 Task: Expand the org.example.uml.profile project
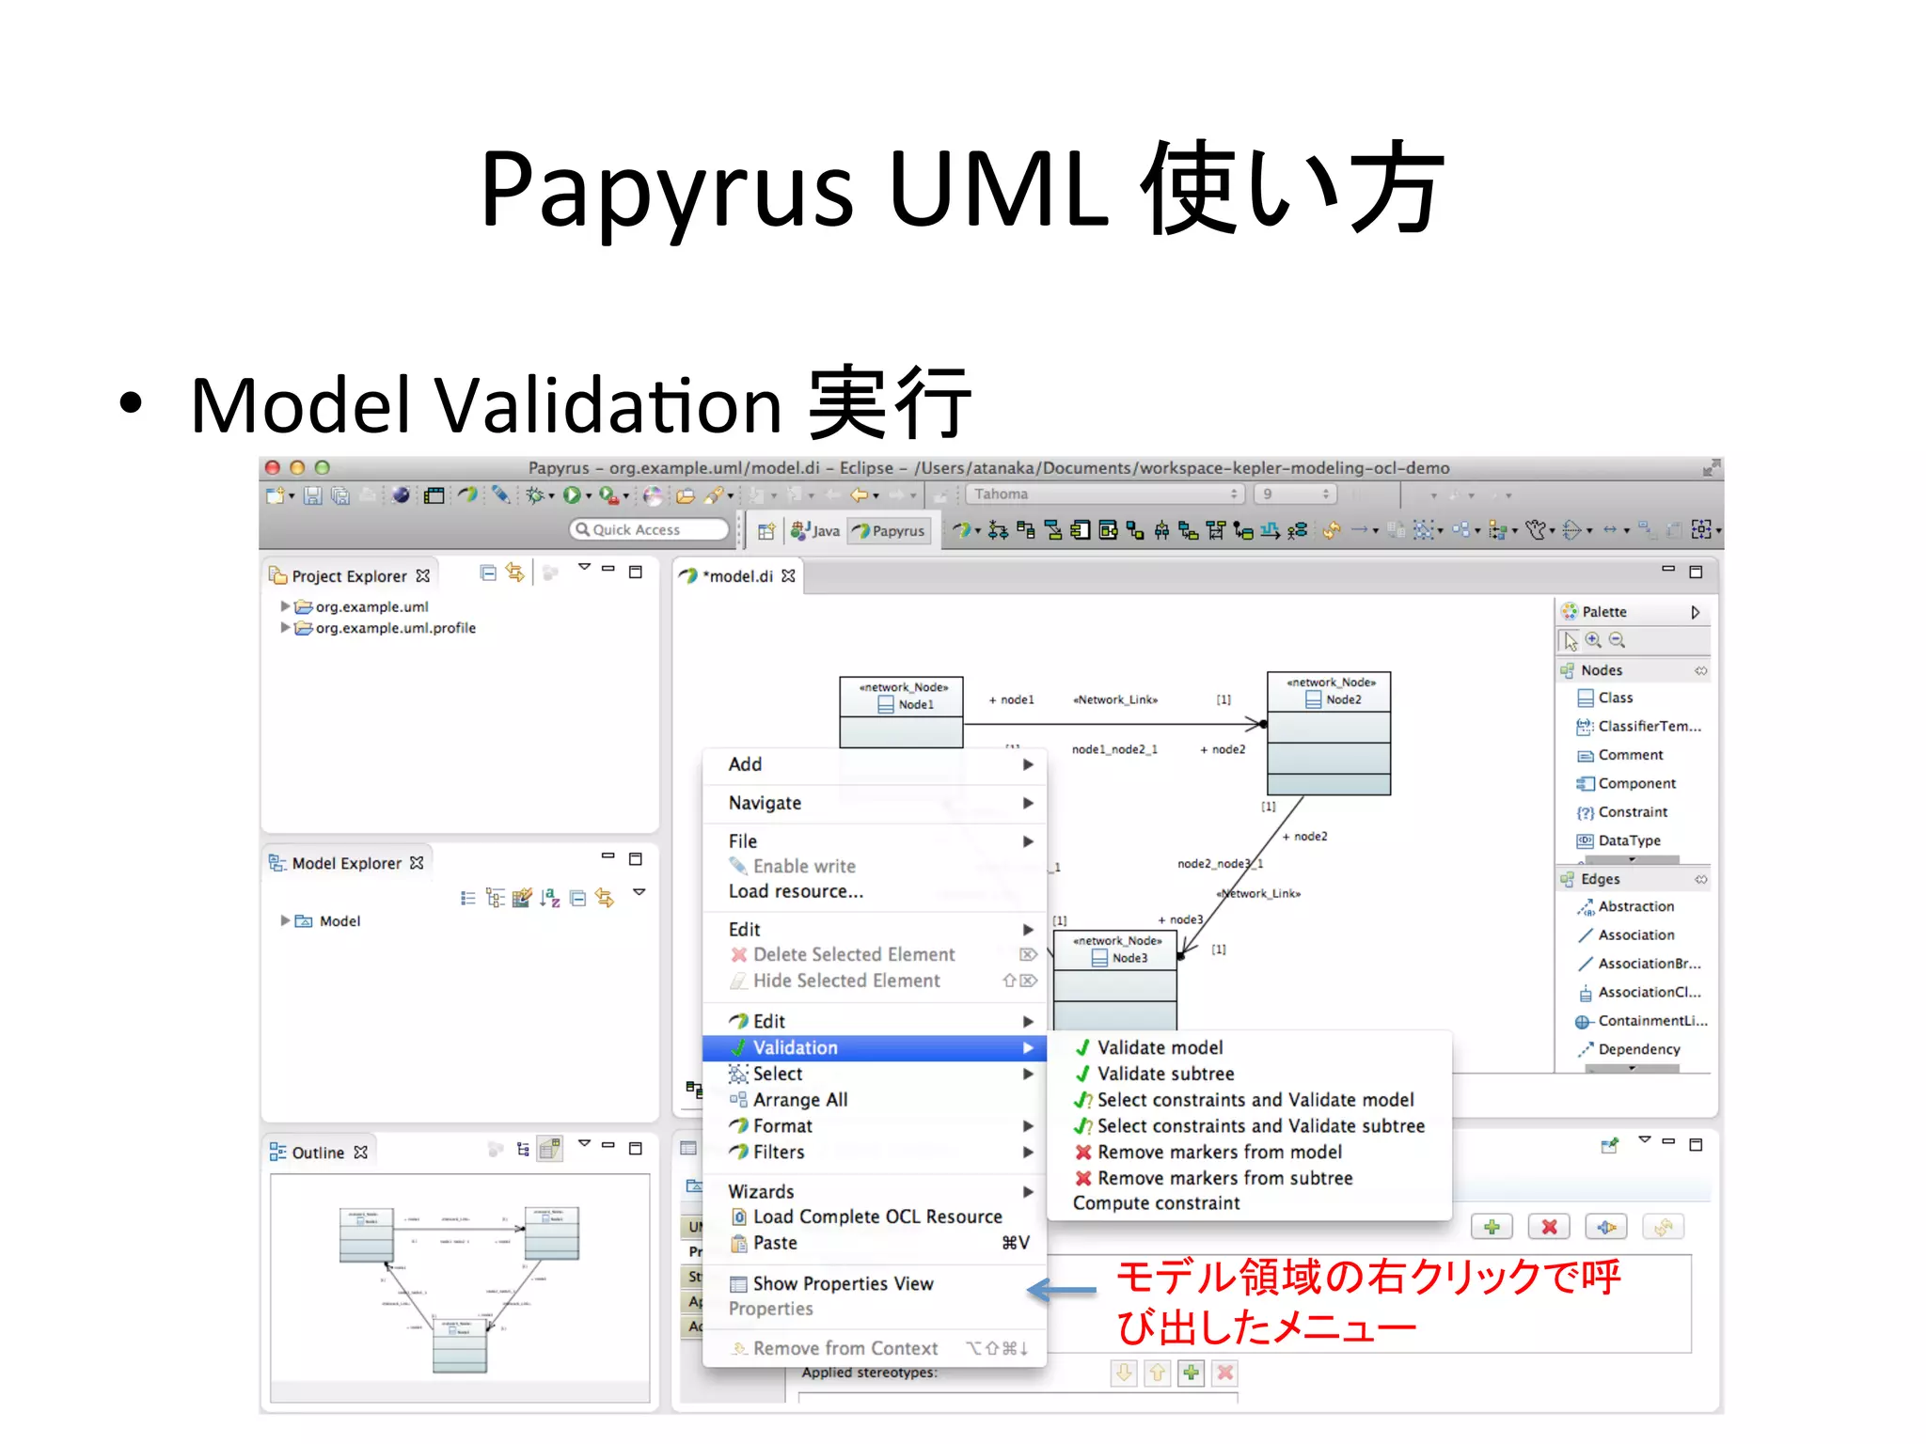[x=285, y=628]
